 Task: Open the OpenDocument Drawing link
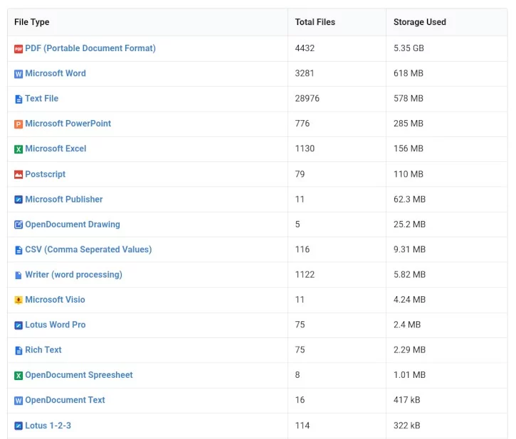73,224
